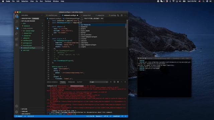The width and height of the screenshot is (214, 120).
Task: Switch to the manifest.json editor tab
Action: tap(53, 15)
